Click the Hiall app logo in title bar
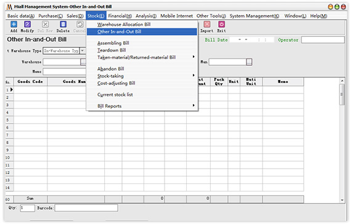The image size is (350, 224). click(x=9, y=7)
